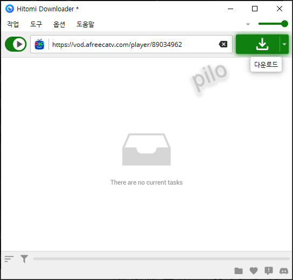Open the download folder icon
Viewport: 293px width, 280px height.
click(239, 271)
